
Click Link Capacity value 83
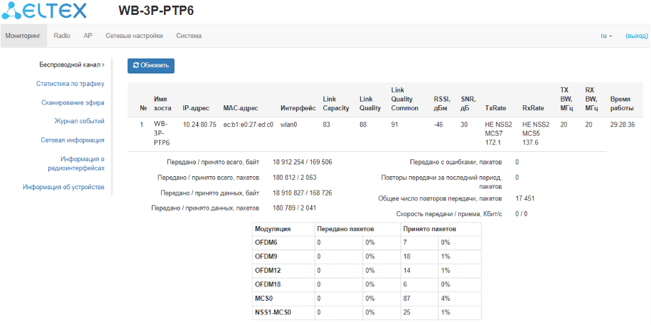pyautogui.click(x=326, y=124)
